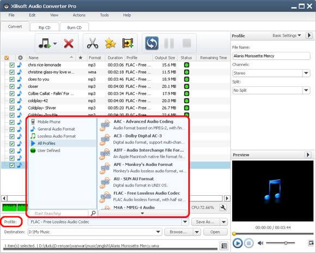Start conversion with blue convert icon

tap(152, 43)
